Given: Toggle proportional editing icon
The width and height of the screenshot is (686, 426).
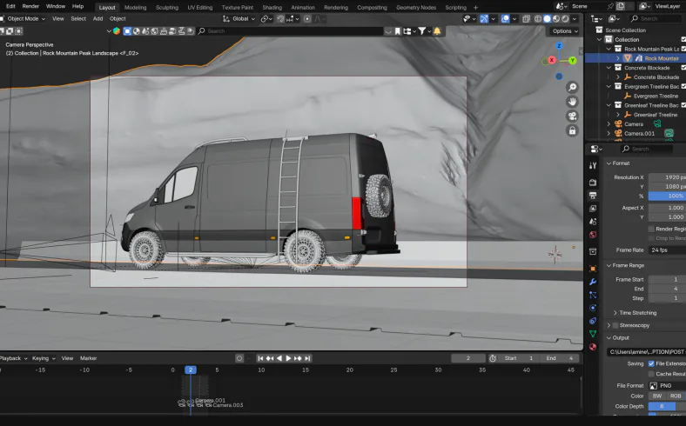Looking at the screenshot, I should [307, 19].
